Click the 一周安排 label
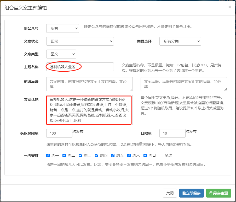 coord(31,156)
